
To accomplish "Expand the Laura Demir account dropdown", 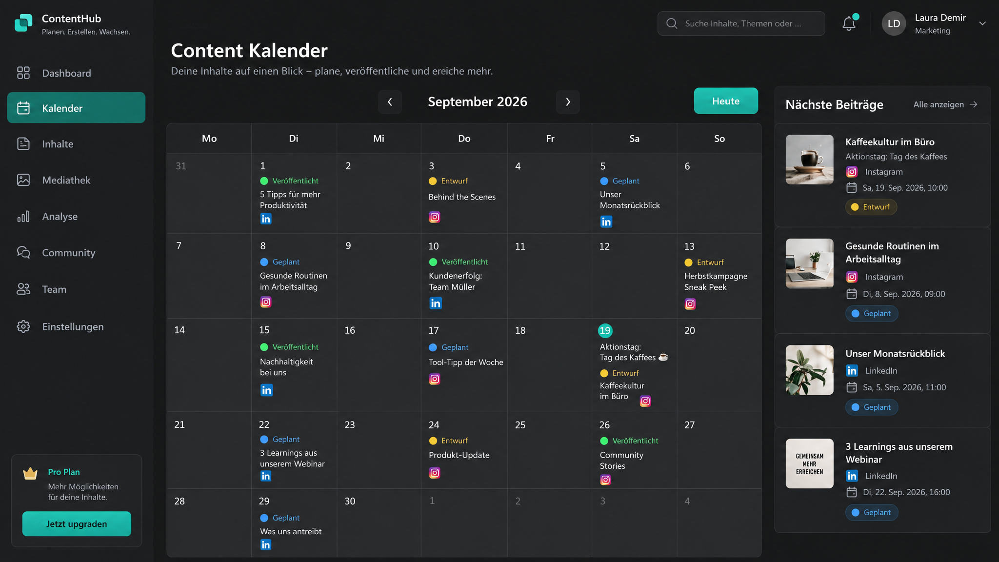I will coord(982,23).
